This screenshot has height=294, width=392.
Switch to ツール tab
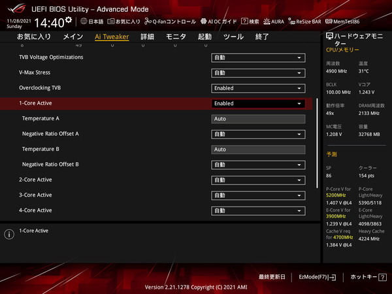pos(233,37)
